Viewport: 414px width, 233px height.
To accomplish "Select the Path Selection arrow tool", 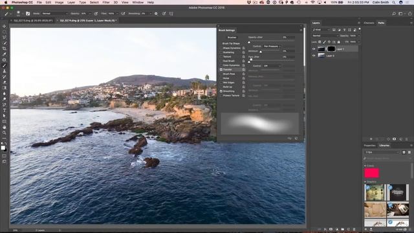I will click(5, 116).
